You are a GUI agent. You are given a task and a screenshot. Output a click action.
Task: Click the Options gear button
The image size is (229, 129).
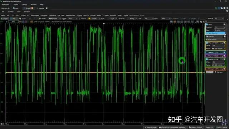pyautogui.click(x=210, y=37)
